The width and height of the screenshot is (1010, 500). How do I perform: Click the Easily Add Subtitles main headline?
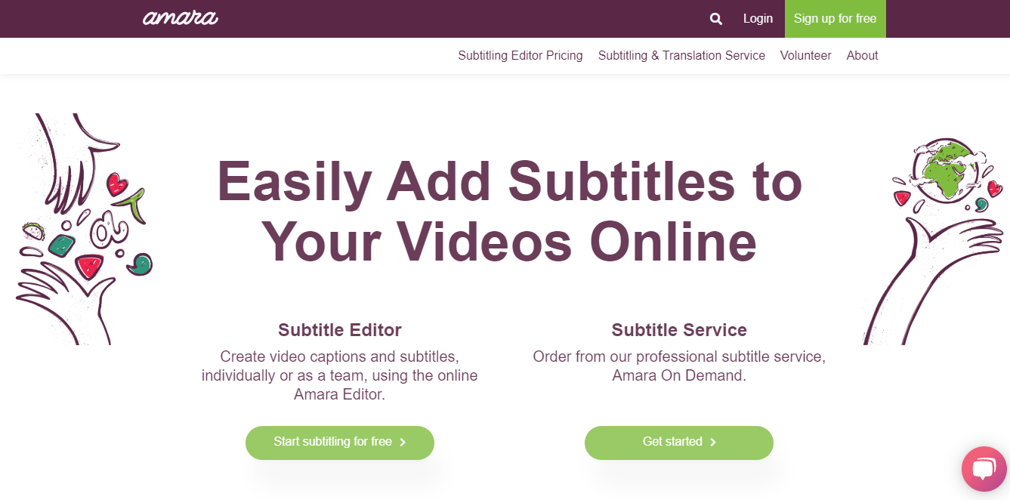pos(509,211)
